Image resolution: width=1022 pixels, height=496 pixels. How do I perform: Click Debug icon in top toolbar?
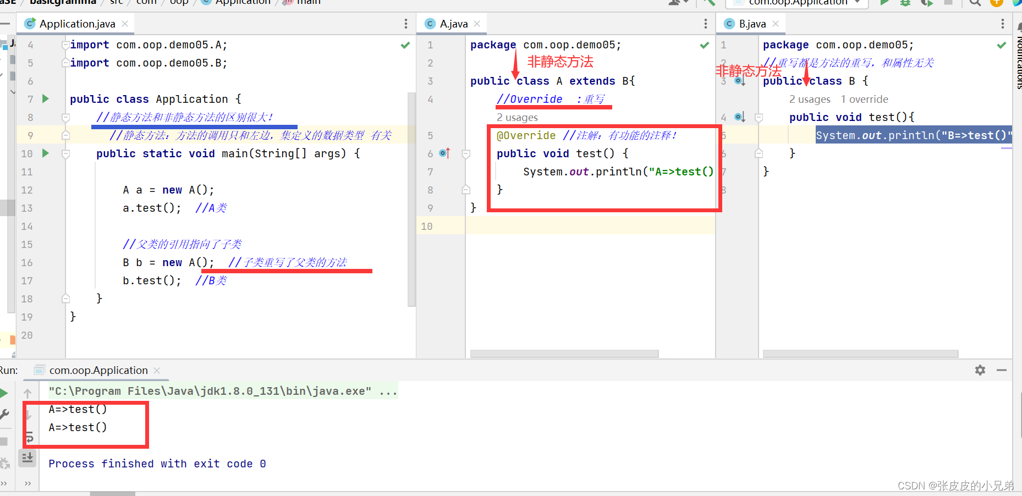(905, 2)
